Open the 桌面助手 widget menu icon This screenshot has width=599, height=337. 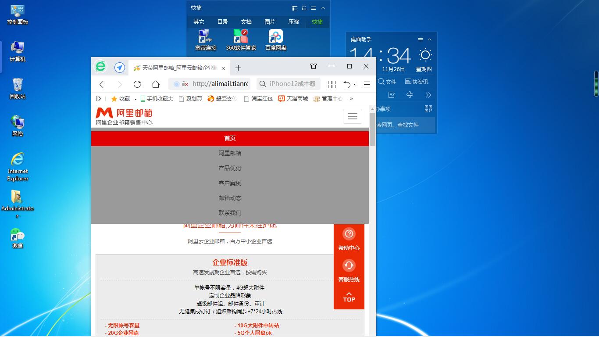click(420, 39)
